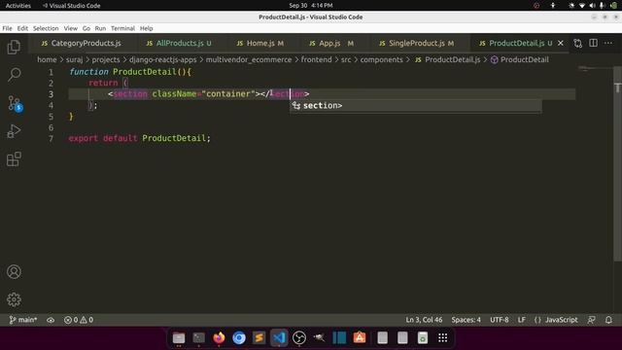Open OBS Studio from dock
Image resolution: width=622 pixels, height=350 pixels.
299,337
